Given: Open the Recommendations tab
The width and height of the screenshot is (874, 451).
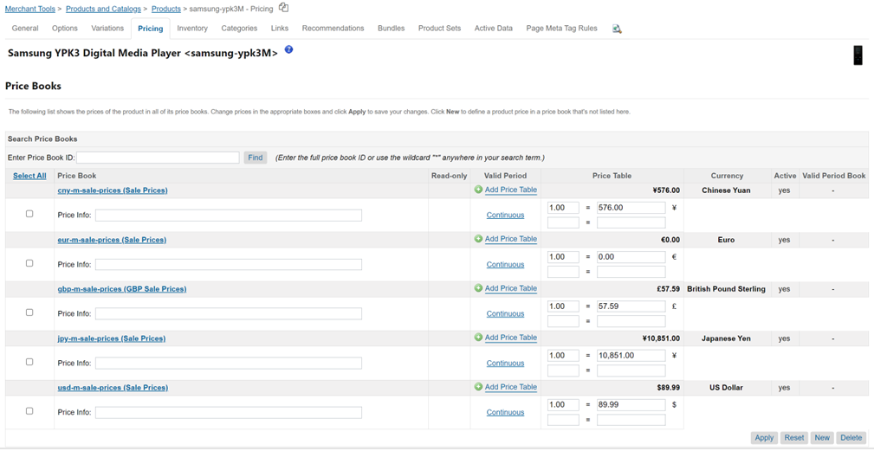Looking at the screenshot, I should point(333,29).
